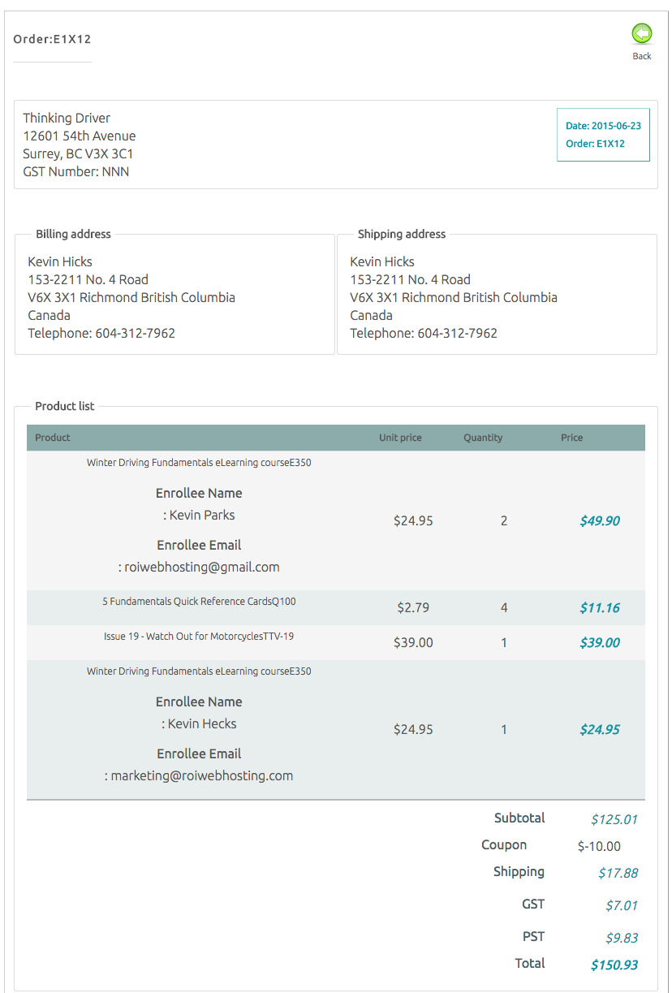The height and width of the screenshot is (993, 672).
Task: Click the Date: 2015-06-23 text
Action: coord(603,126)
